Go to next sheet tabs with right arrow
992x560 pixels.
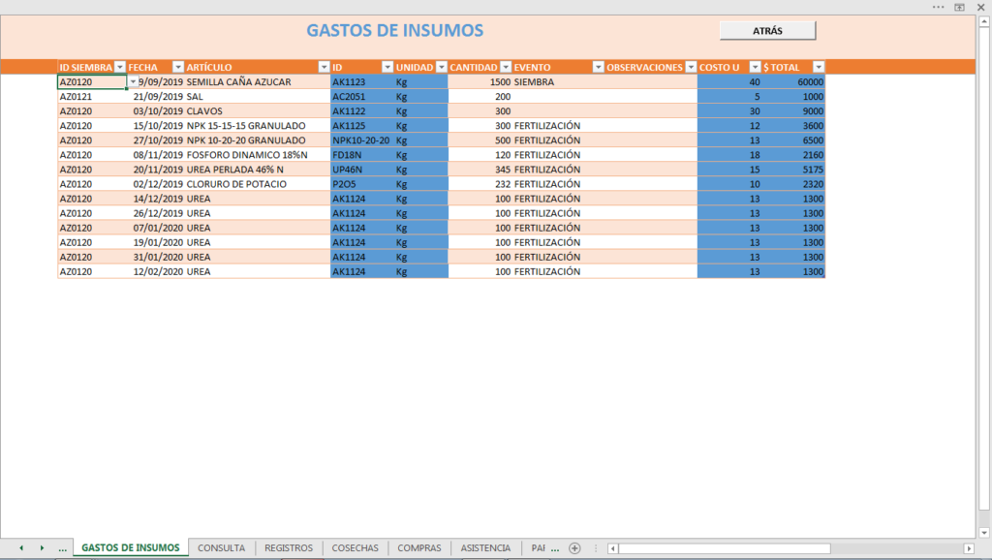(x=43, y=548)
